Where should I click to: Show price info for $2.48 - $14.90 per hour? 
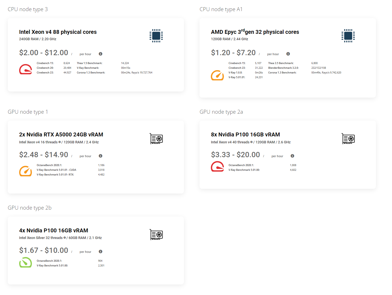100,156
